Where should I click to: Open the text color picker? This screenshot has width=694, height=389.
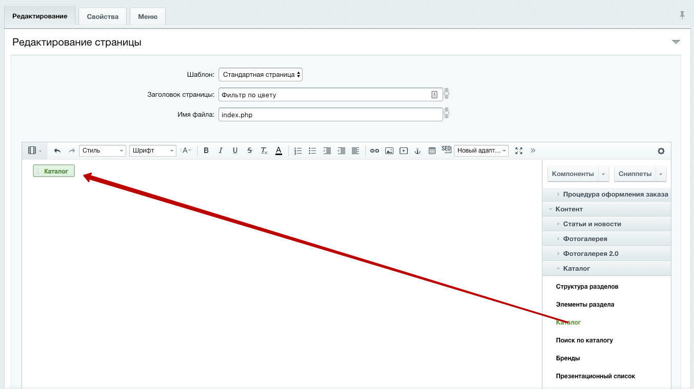(x=279, y=150)
